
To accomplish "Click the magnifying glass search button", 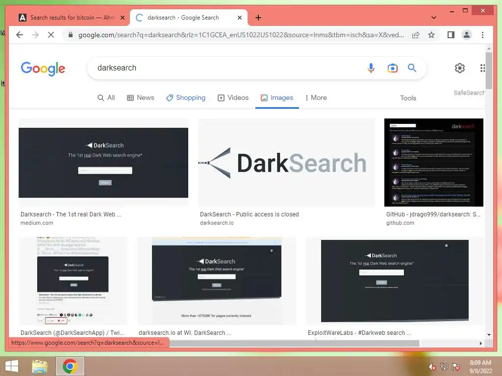I will (x=412, y=68).
